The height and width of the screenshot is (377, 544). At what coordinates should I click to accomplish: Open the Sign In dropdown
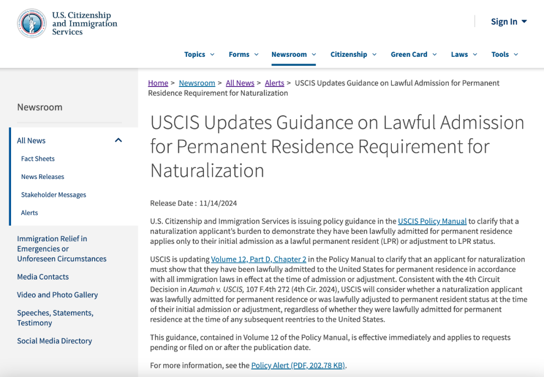(x=509, y=22)
